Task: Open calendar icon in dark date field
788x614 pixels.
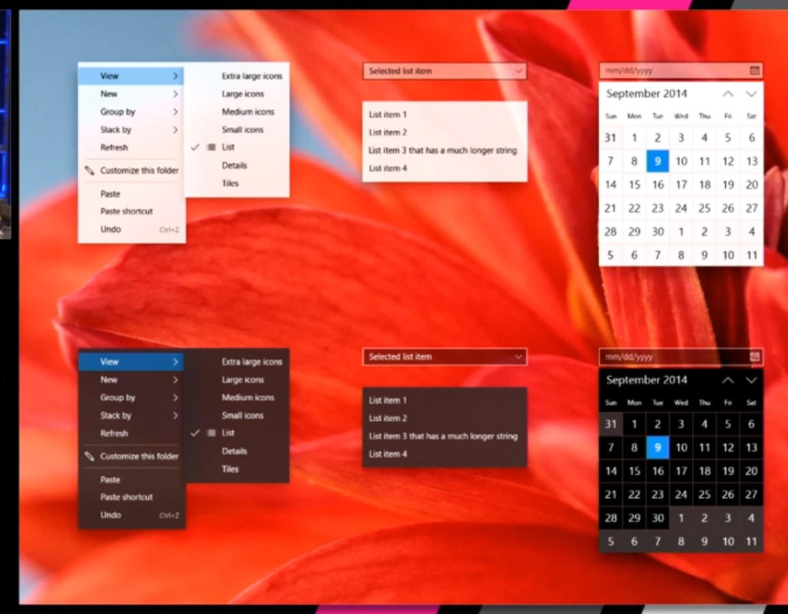Action: [x=755, y=356]
